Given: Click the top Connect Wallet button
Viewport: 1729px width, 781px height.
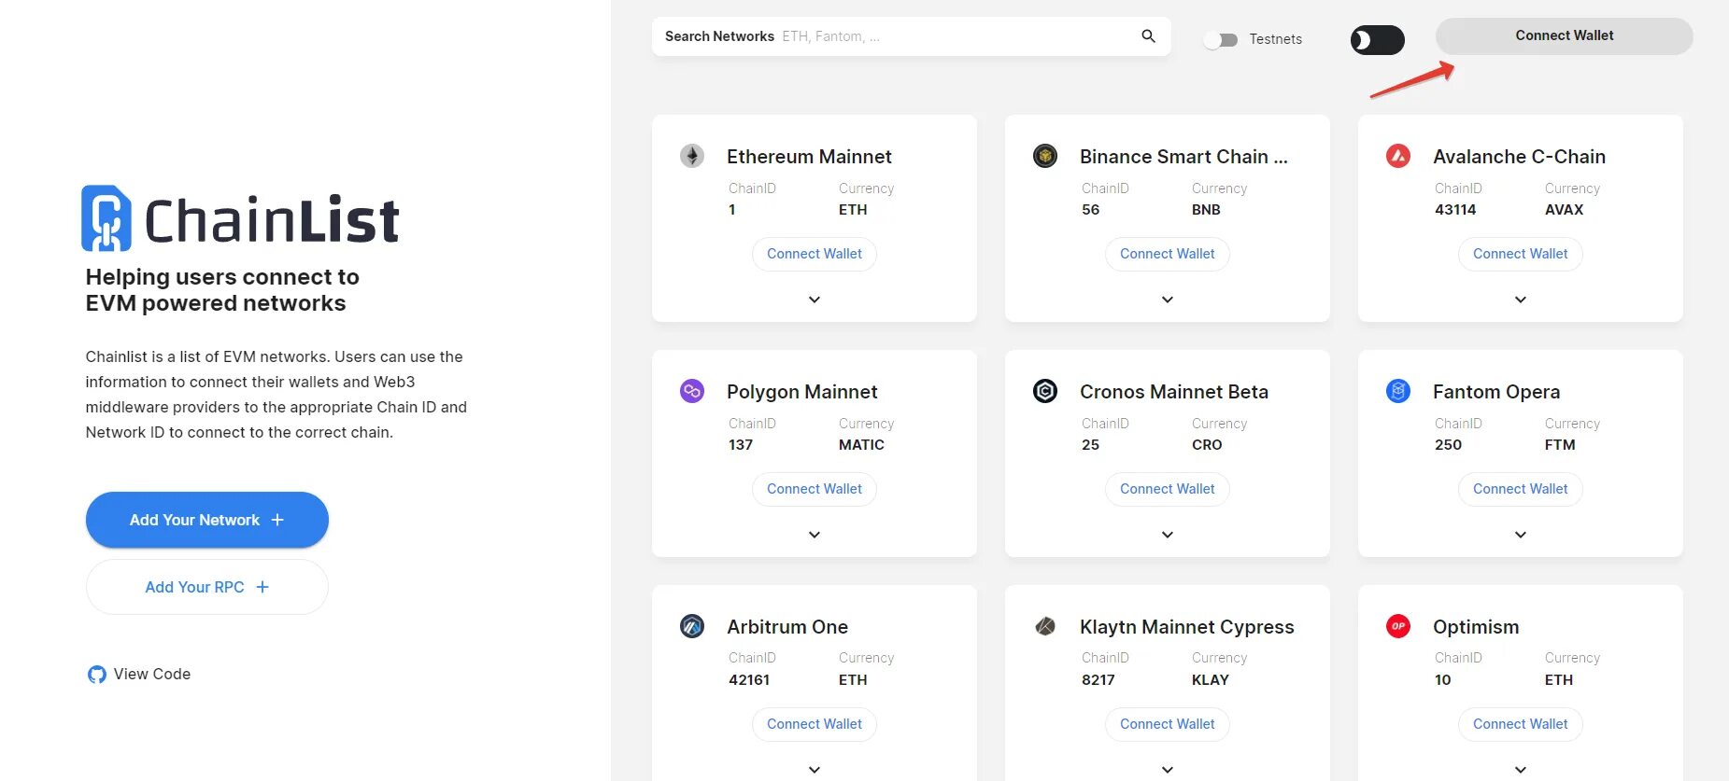Looking at the screenshot, I should [x=1564, y=35].
